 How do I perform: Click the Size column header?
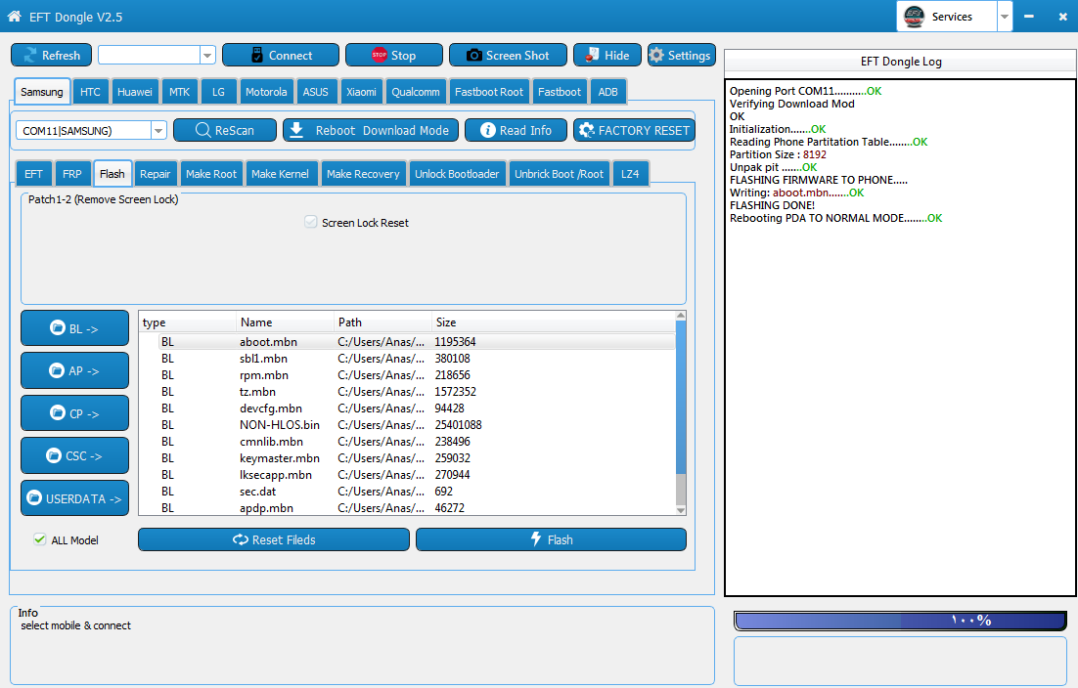(x=554, y=322)
